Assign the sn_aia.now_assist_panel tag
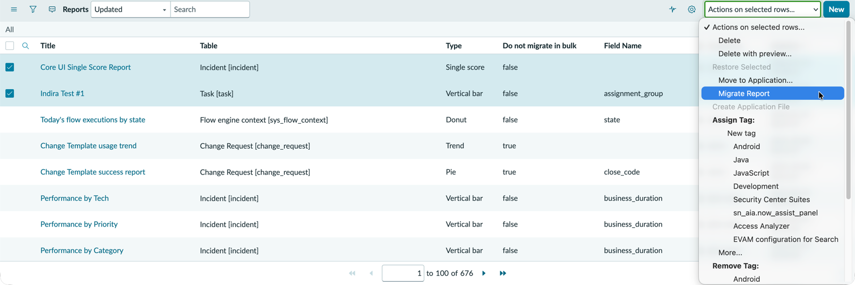This screenshot has height=285, width=855. (775, 213)
